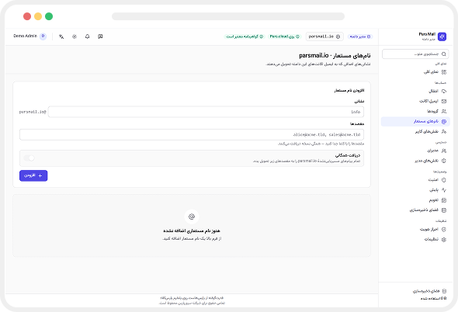Click the 'Demo Admin' name text

point(25,36)
